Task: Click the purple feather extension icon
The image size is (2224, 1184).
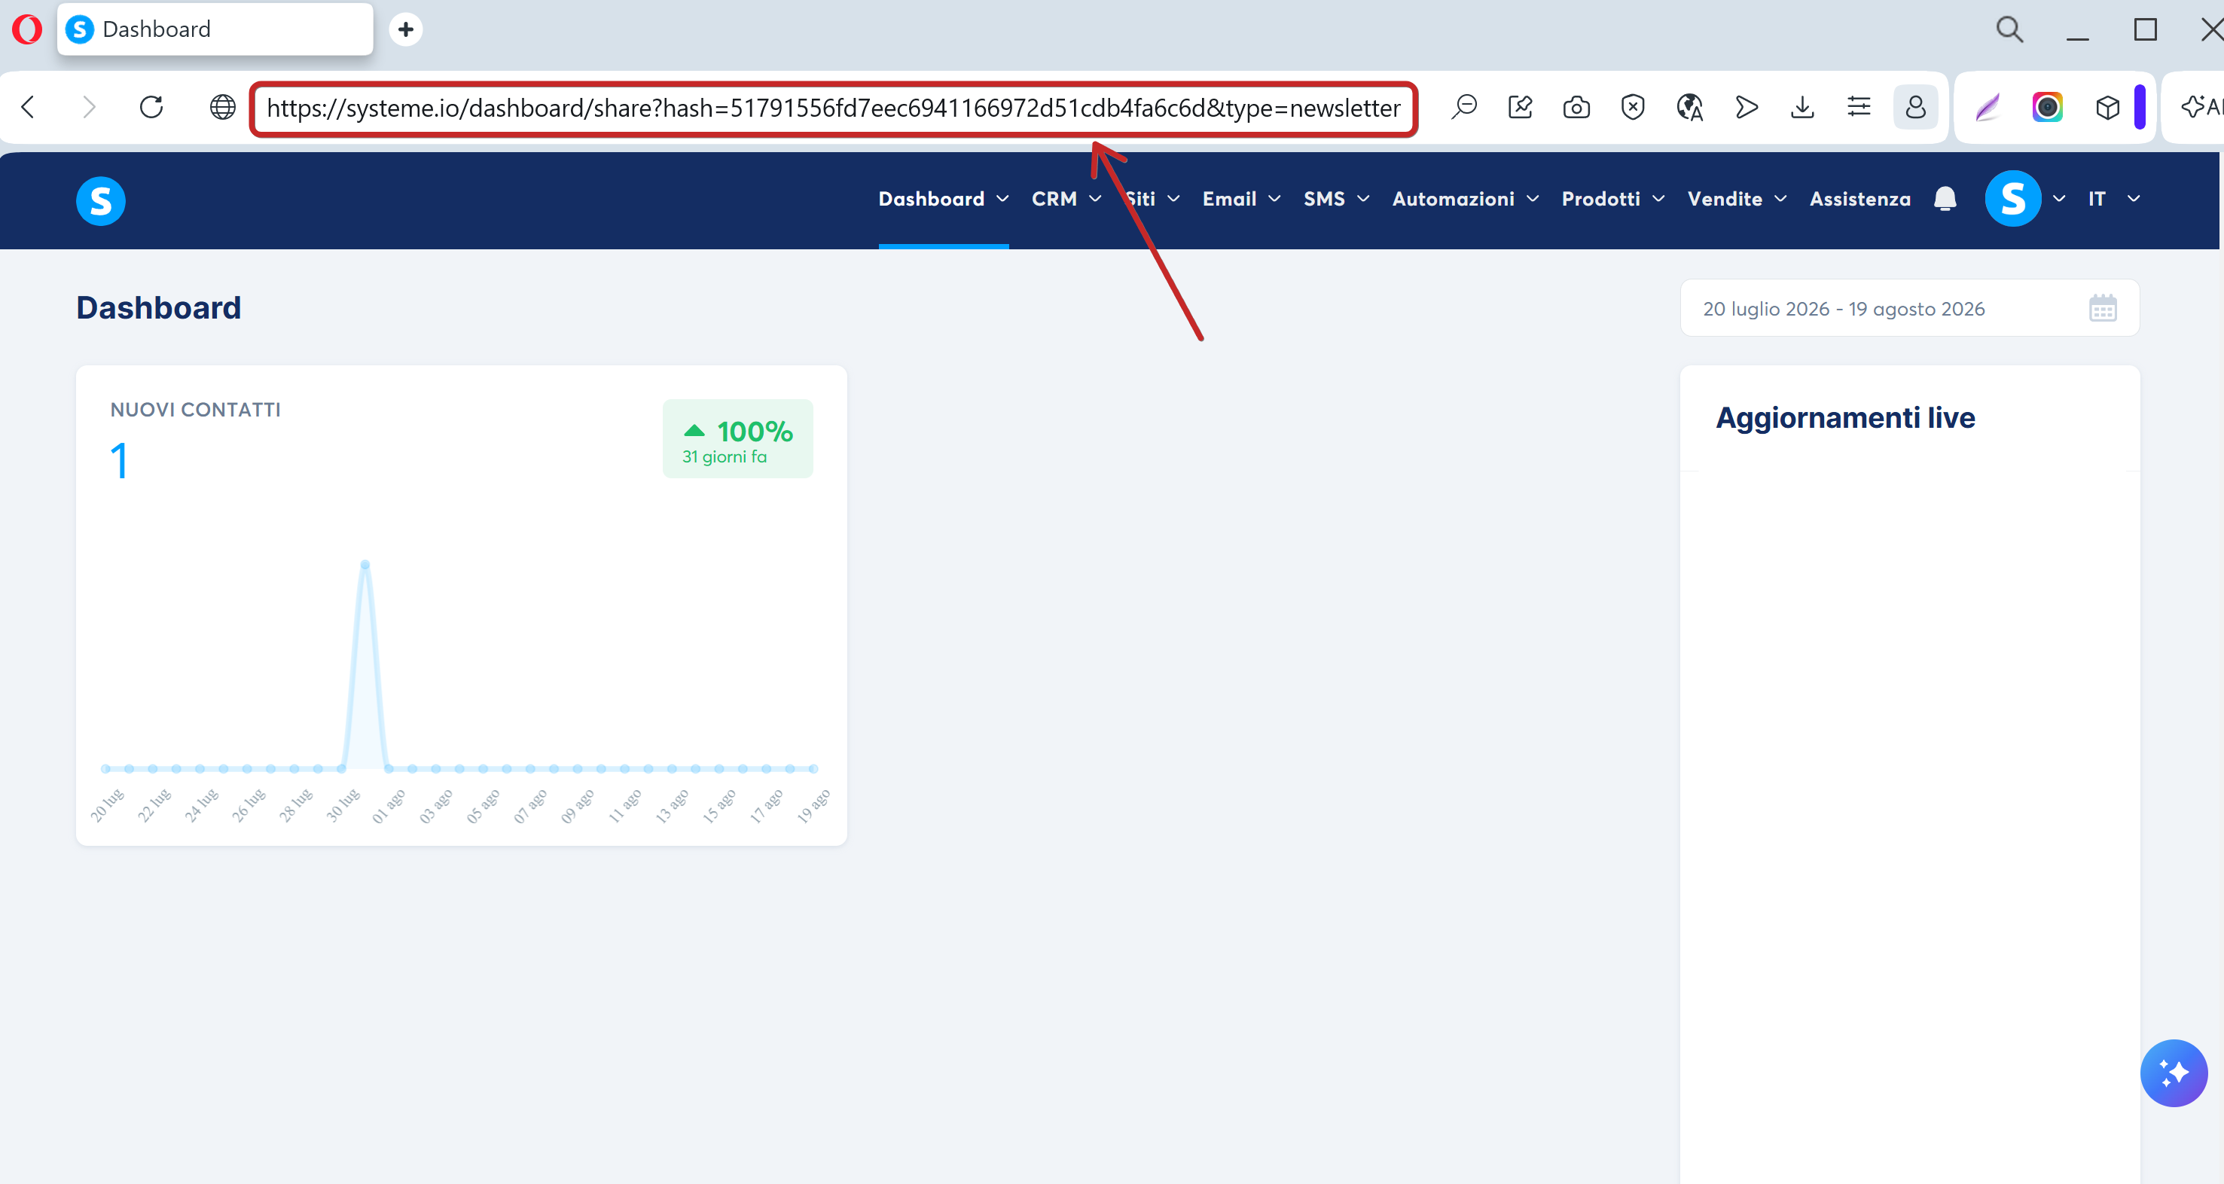Action: 1988,107
